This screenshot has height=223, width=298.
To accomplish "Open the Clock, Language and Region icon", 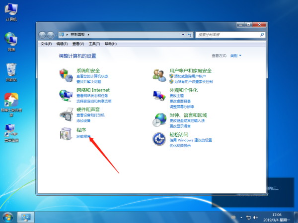I will click(x=159, y=119).
